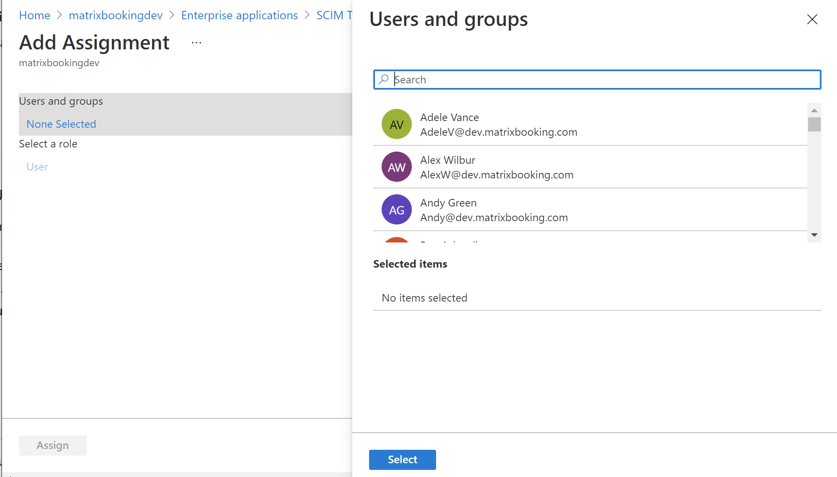Select the Andy Green name in the list
Viewport: 837px width, 477px height.
pyautogui.click(x=448, y=203)
